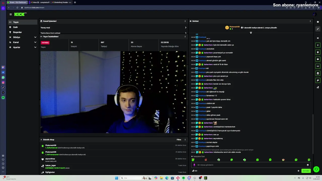Toggle the document widget in the right rail
The width and height of the screenshot is (322, 181).
(x=318, y=52)
